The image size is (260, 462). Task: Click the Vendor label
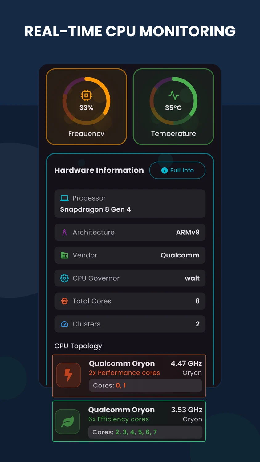85,255
